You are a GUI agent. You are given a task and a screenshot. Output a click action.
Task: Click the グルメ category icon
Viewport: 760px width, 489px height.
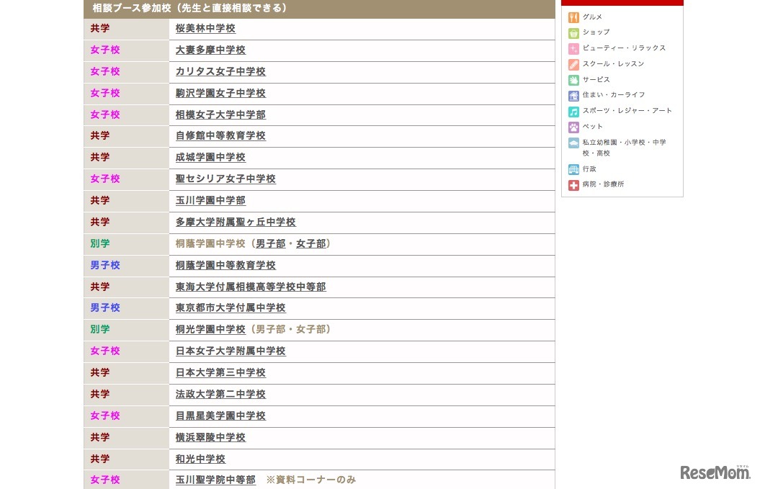573,17
